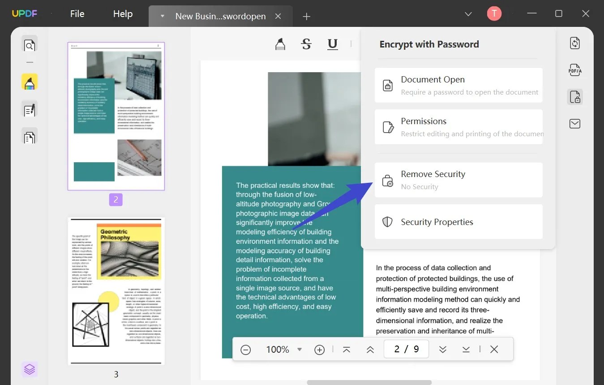Open the Organize Pages tool
Image resolution: width=604 pixels, height=385 pixels.
(29, 136)
